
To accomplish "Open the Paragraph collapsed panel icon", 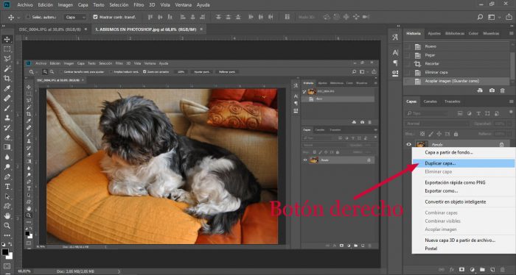I will pos(395,63).
